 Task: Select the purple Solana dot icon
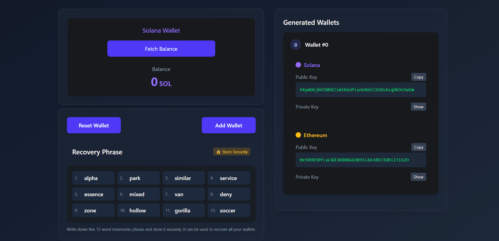click(x=298, y=65)
